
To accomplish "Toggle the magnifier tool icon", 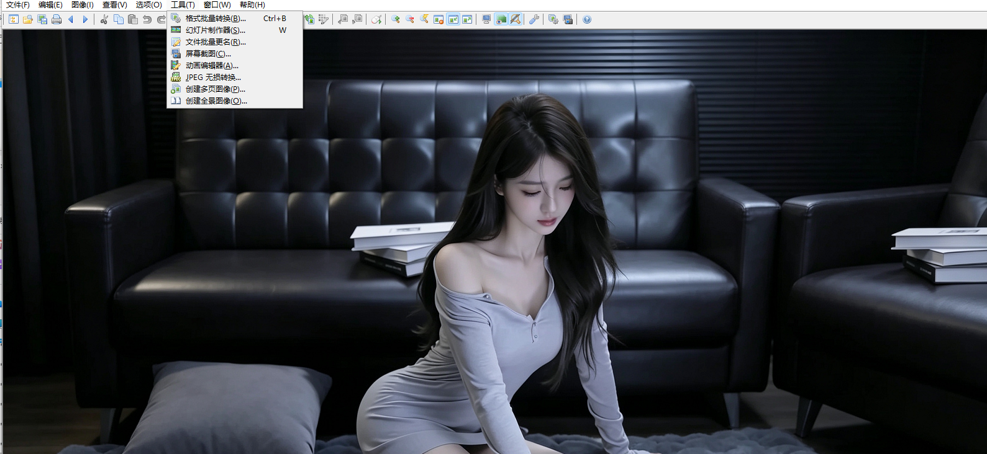I will click(515, 19).
